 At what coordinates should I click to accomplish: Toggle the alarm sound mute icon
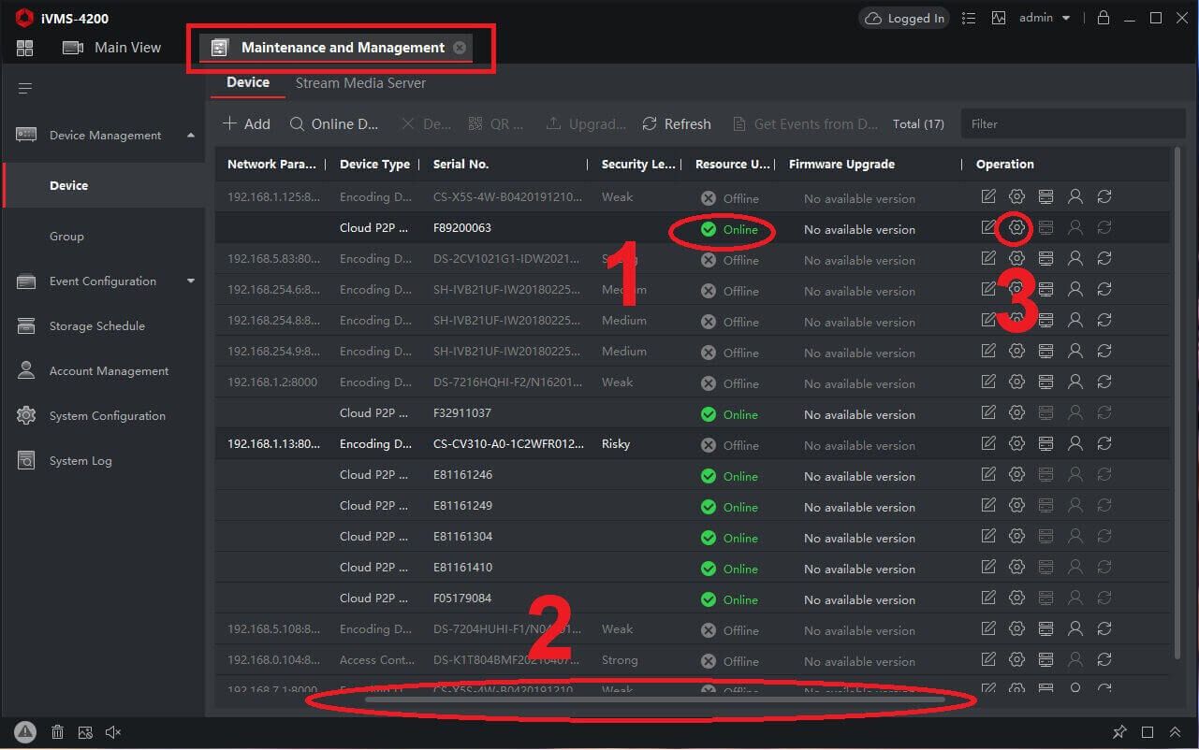click(113, 732)
